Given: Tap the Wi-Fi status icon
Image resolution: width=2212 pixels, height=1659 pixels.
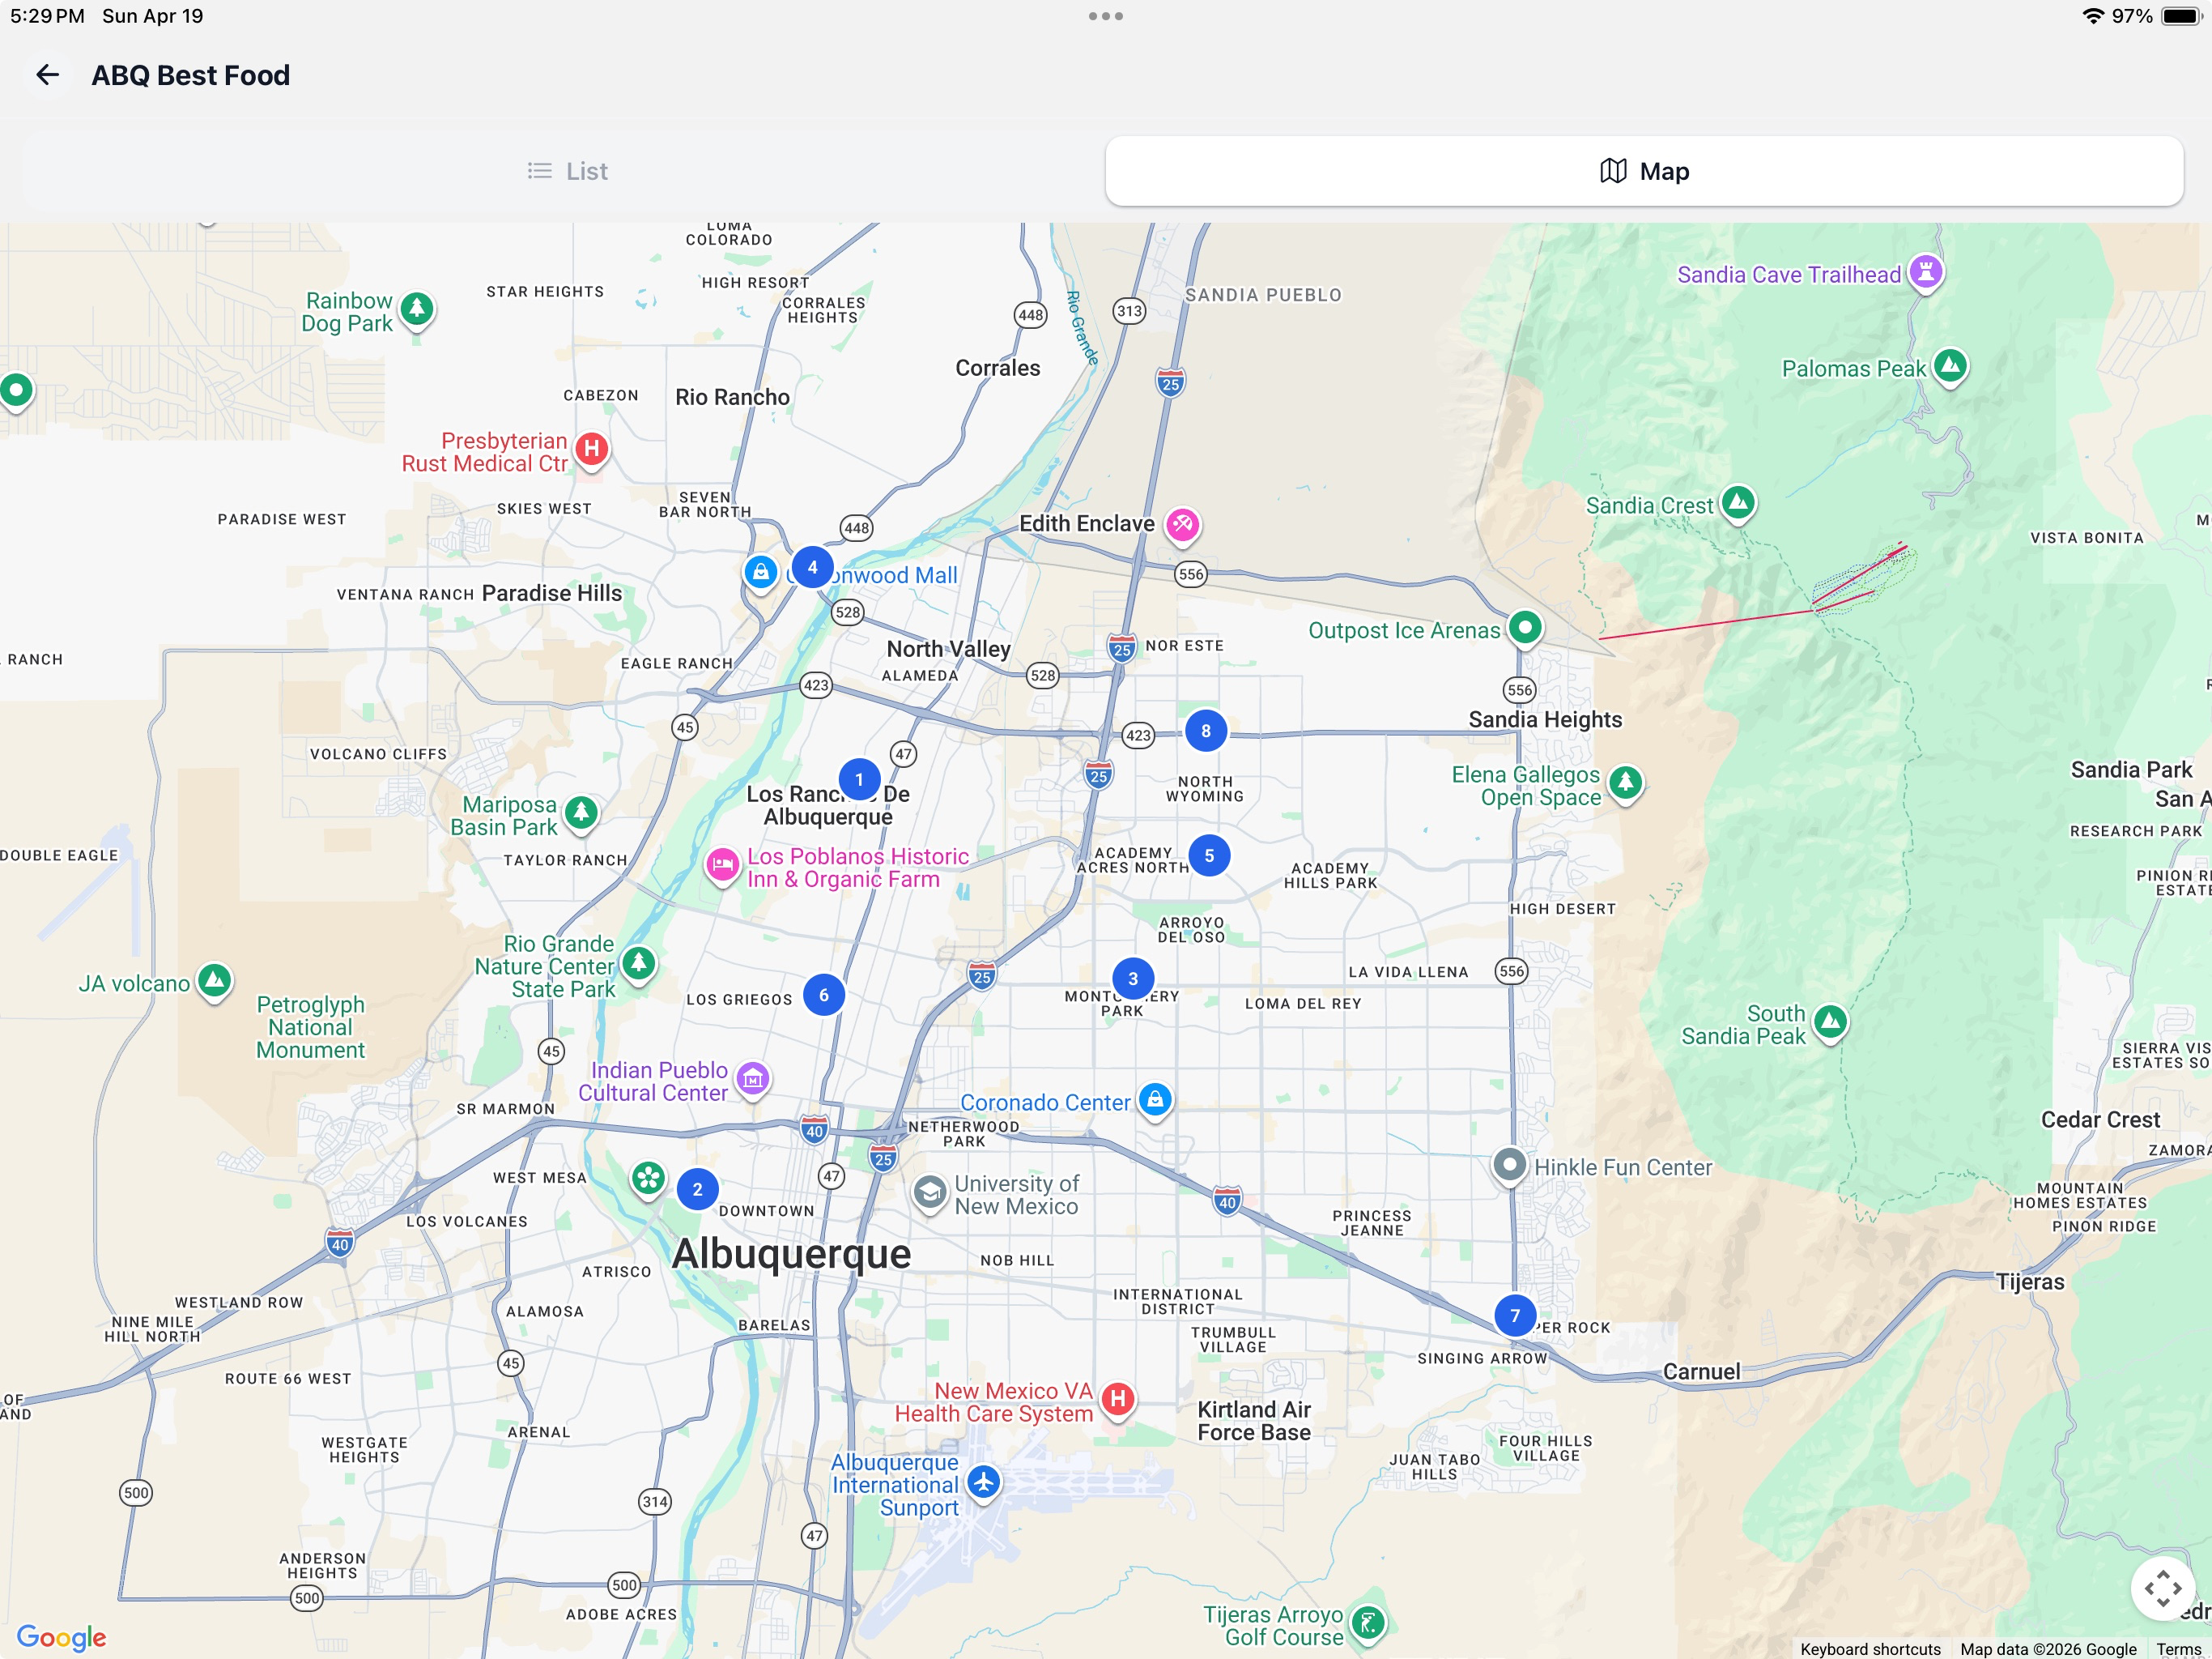Looking at the screenshot, I should point(2092,16).
